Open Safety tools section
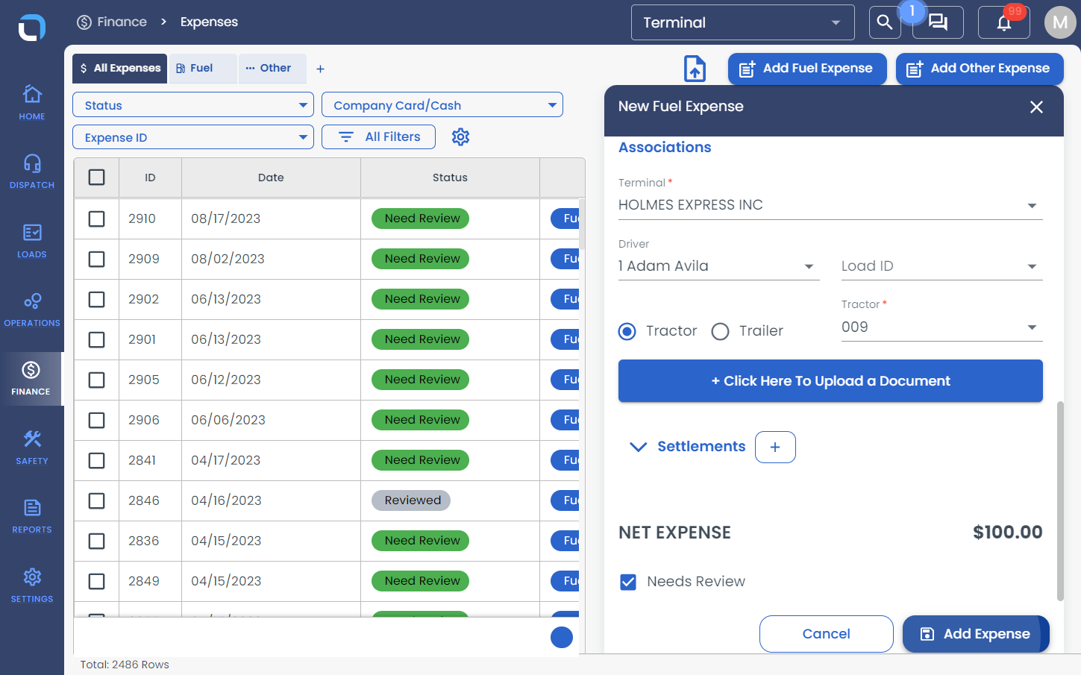Screen dimensions: 1081x675 (32, 448)
